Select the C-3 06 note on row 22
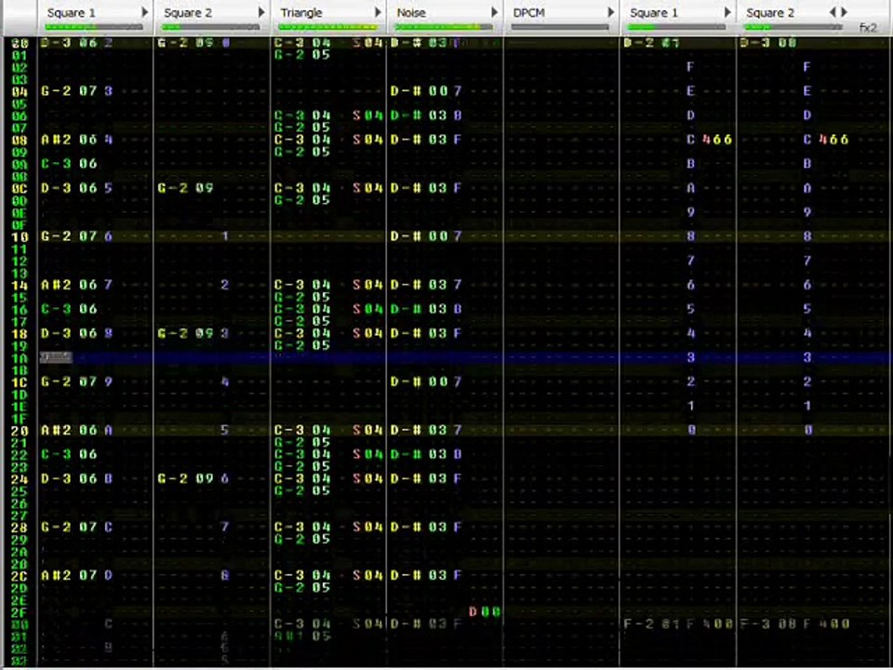This screenshot has width=893, height=670. point(69,454)
